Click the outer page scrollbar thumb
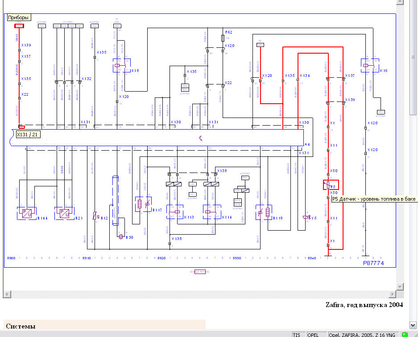This screenshot has height=337, width=418. coord(413,57)
